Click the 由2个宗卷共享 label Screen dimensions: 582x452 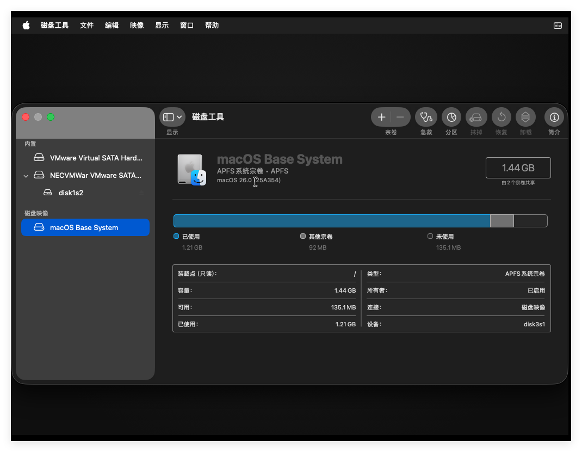pyautogui.click(x=518, y=183)
